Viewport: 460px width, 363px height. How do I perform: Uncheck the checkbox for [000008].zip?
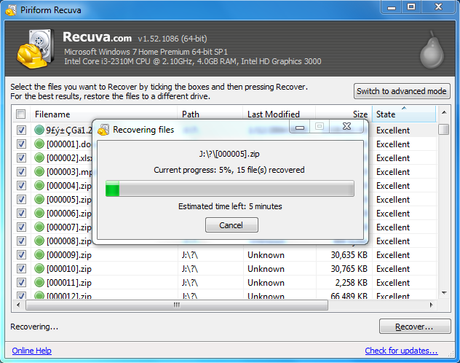tap(21, 241)
